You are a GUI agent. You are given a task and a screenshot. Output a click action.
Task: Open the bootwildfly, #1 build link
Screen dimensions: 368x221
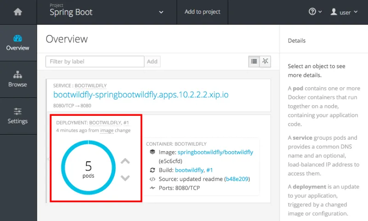click(194, 170)
